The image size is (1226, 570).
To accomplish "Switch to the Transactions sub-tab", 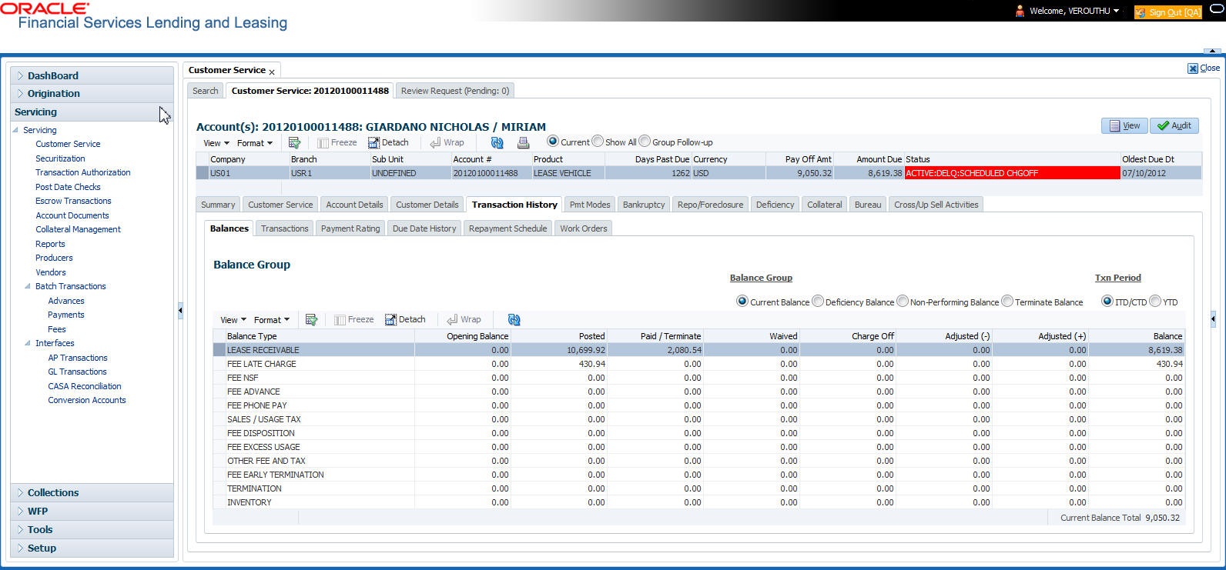I will (284, 228).
